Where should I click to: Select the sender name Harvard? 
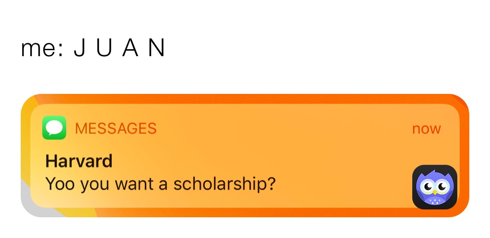point(79,161)
